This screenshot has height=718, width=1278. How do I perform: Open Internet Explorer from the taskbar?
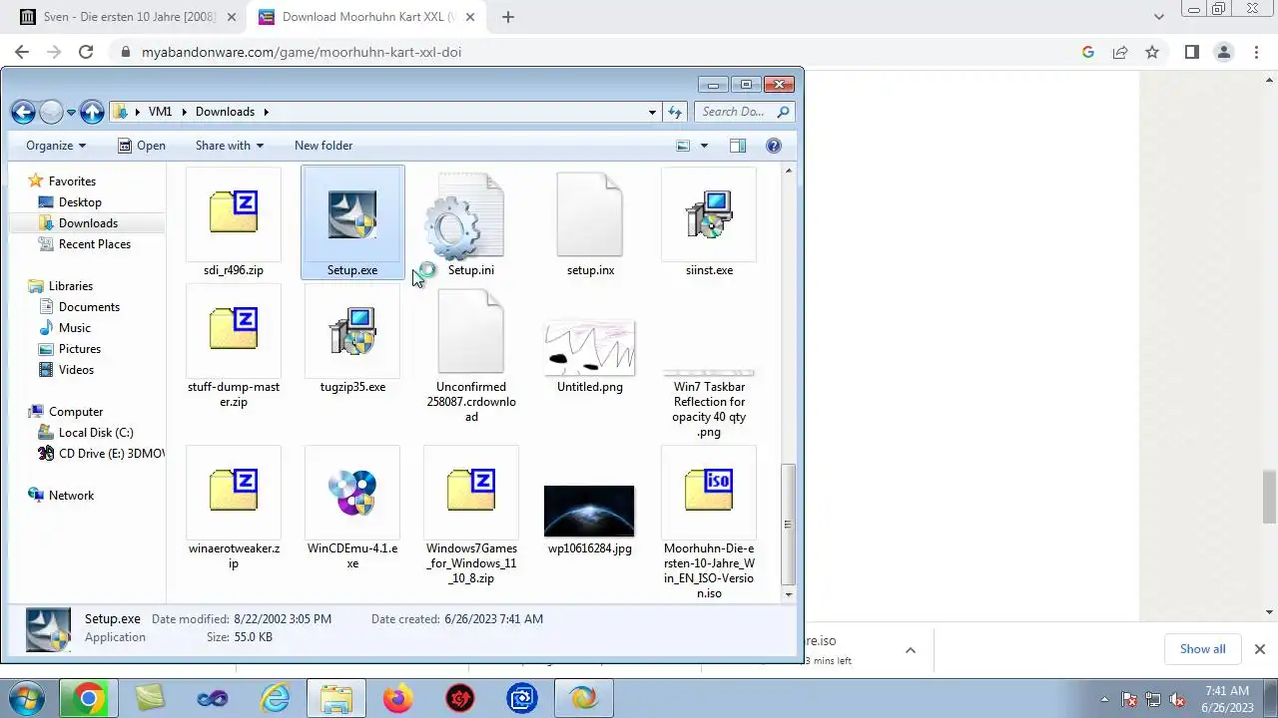pos(274,698)
